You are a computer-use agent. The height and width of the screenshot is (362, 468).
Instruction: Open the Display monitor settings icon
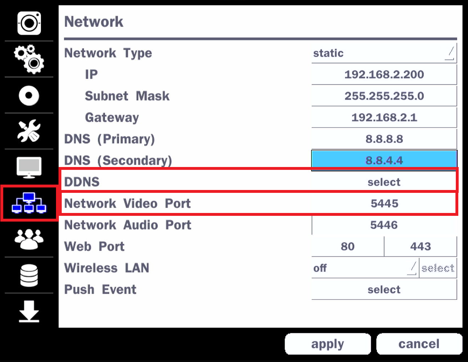pos(29,167)
